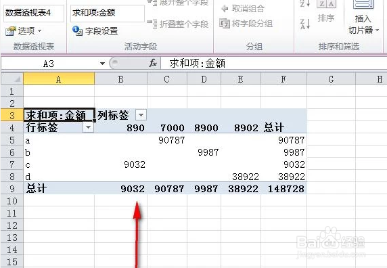Screen dimensions: 387x268
Task: Select total cell C9 value 90787
Action: pos(167,189)
